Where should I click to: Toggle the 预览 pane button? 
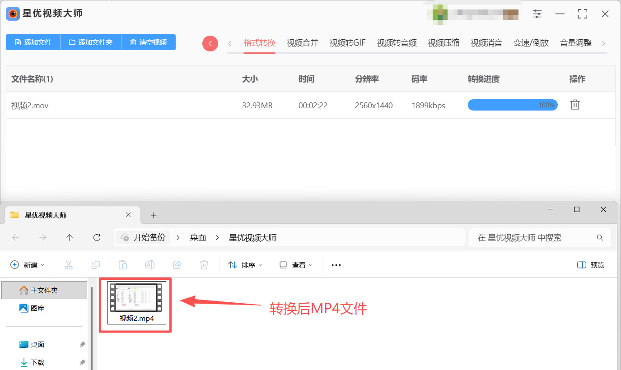pos(591,265)
